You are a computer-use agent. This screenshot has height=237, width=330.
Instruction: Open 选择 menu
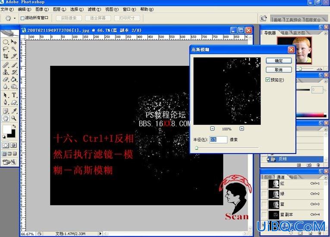click(x=77, y=9)
